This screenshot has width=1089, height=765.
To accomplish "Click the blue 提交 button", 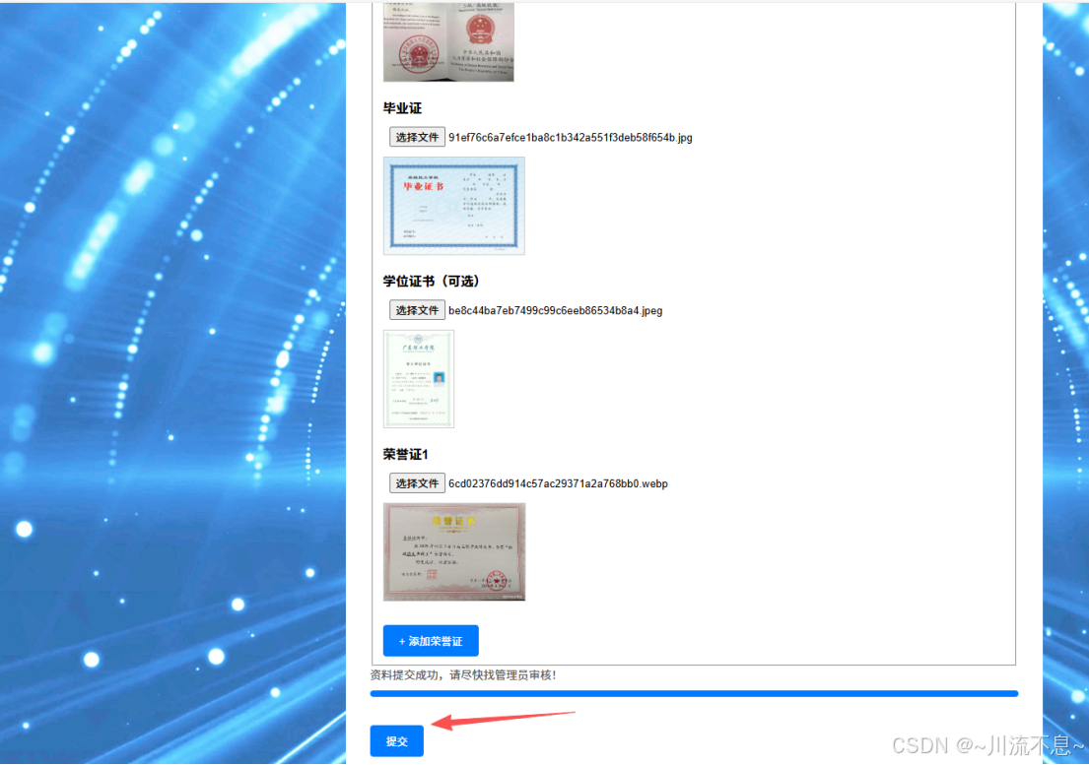I will pos(396,741).
